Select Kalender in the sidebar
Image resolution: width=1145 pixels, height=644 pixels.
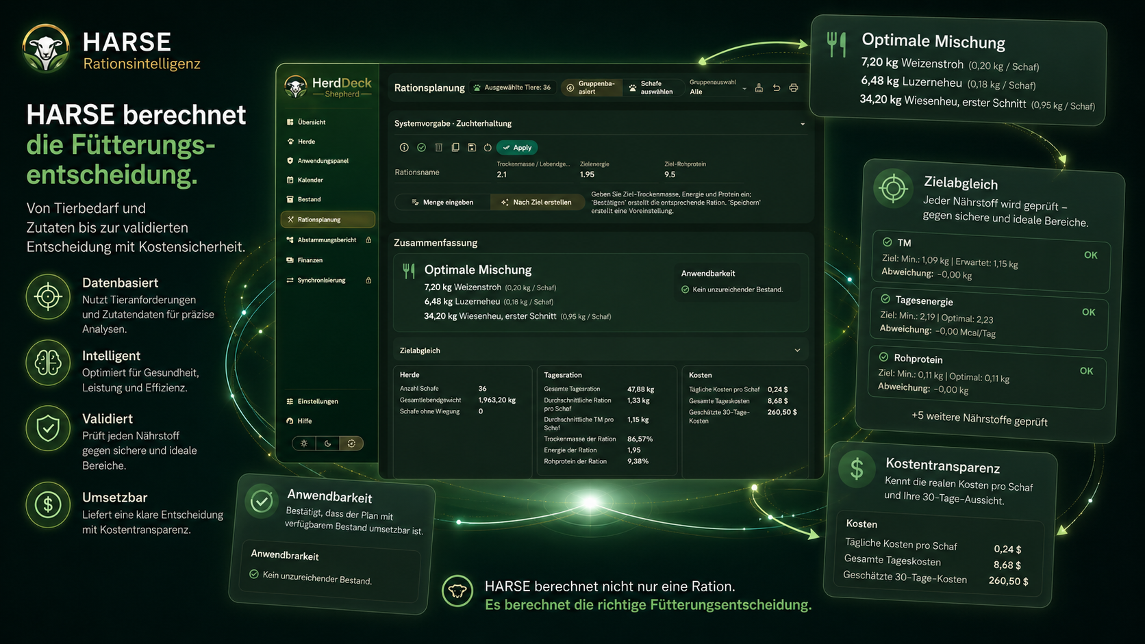(x=305, y=180)
